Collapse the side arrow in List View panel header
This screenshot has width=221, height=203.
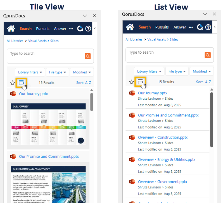[x=215, y=27]
